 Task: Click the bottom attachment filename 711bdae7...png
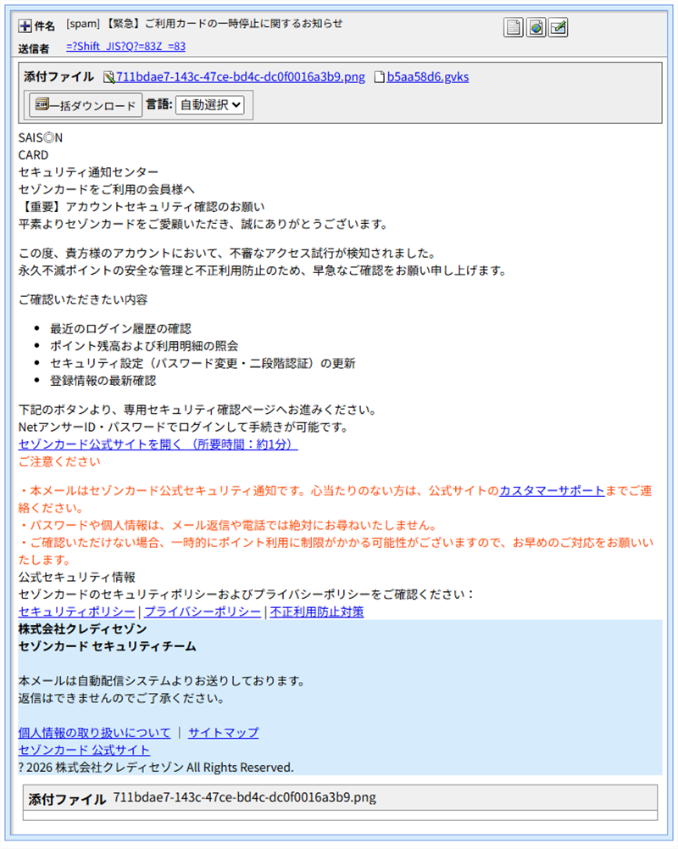click(x=245, y=797)
